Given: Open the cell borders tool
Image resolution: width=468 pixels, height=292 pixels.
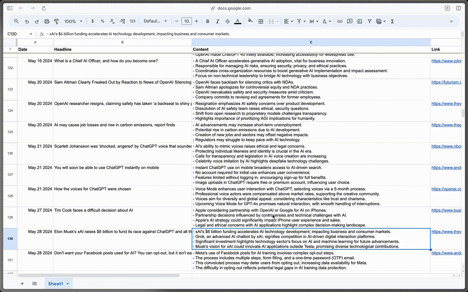Looking at the screenshot, I should tap(261, 21).
